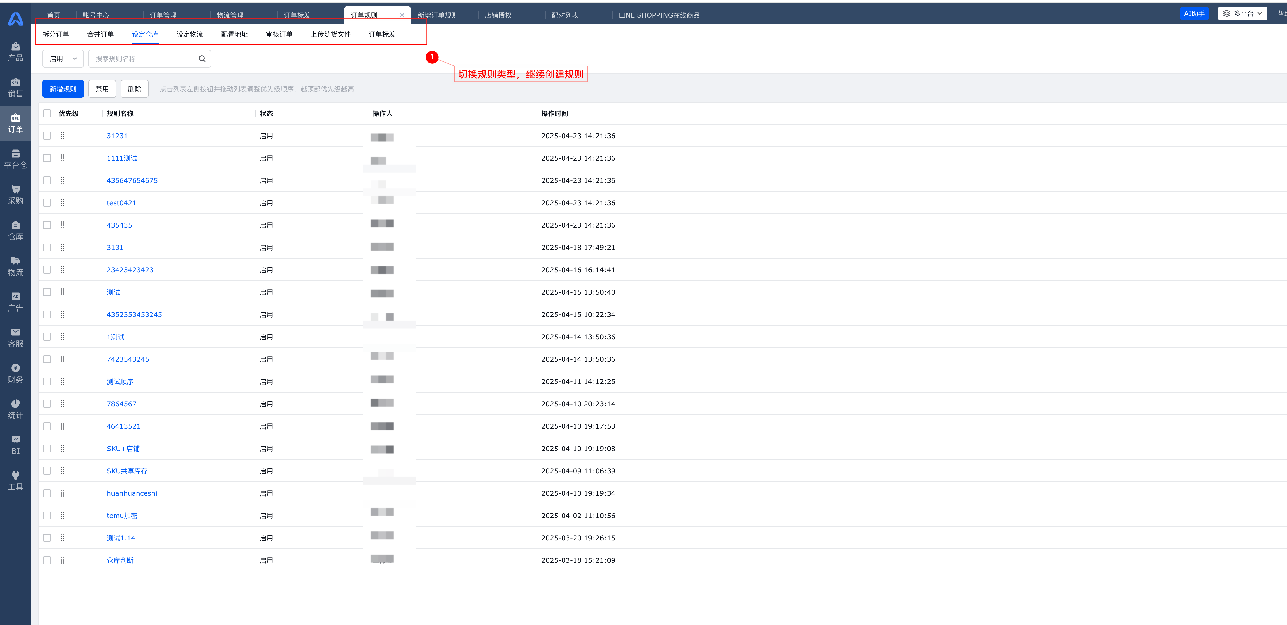Grab the drag handle for rule 1111测试
This screenshot has height=625, width=1287.
pyautogui.click(x=63, y=158)
